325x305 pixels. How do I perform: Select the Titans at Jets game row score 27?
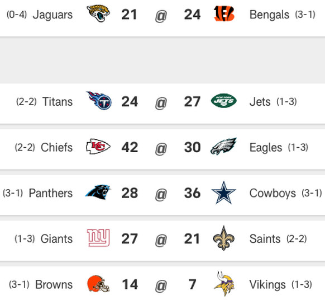click(x=192, y=102)
